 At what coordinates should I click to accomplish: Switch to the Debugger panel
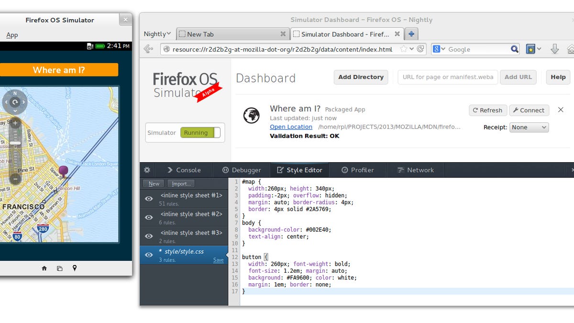tap(242, 170)
